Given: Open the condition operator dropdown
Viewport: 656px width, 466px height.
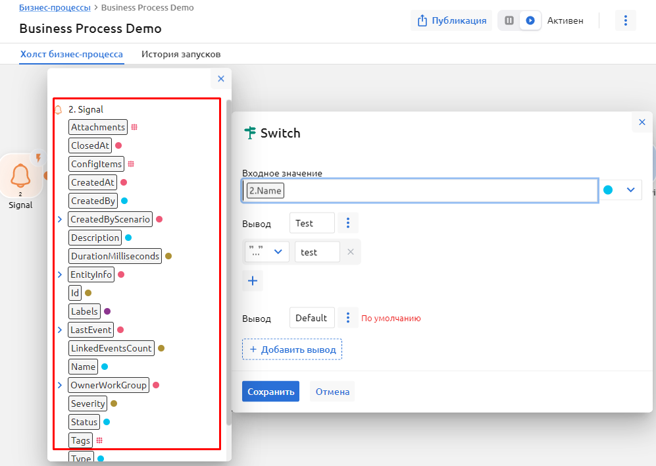Looking at the screenshot, I should point(266,251).
